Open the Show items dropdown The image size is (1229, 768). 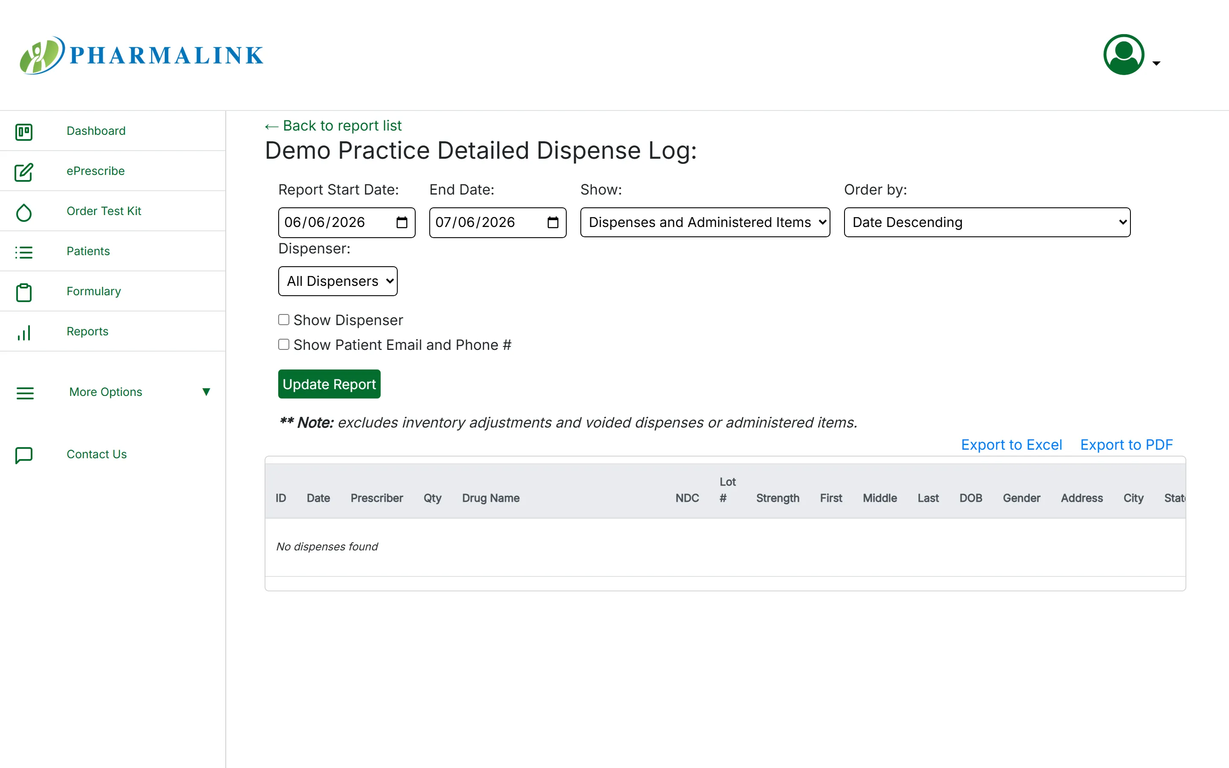click(x=705, y=222)
